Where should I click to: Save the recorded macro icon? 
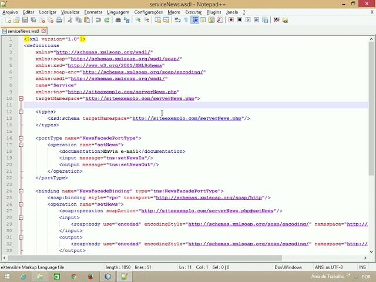[x=265, y=20]
